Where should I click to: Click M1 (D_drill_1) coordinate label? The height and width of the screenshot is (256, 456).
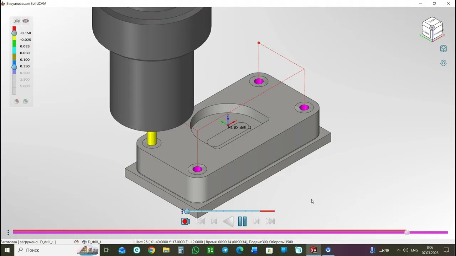point(239,127)
